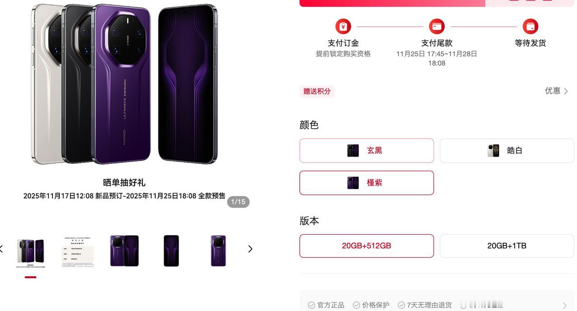Click the red deposit payment step icon

[x=343, y=27]
